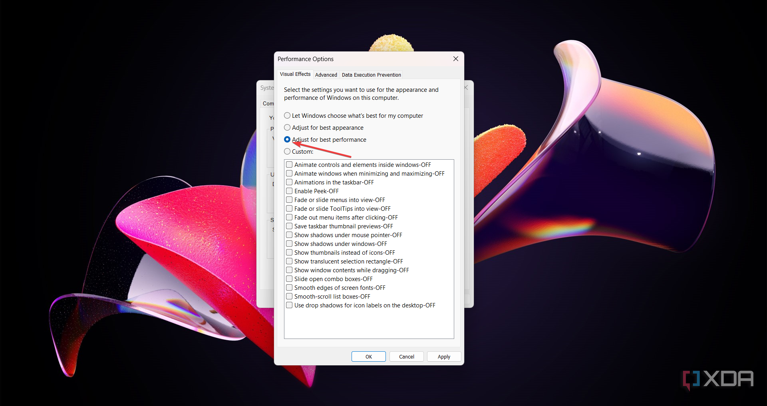
Task: Check Fade out menu items after clicking
Action: pyautogui.click(x=289, y=218)
